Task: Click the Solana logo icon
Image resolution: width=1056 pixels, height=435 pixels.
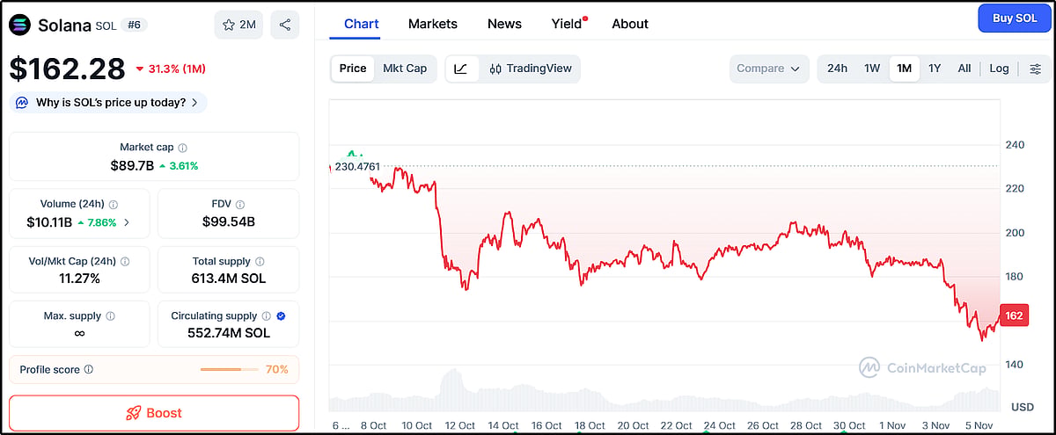Action: [x=19, y=25]
